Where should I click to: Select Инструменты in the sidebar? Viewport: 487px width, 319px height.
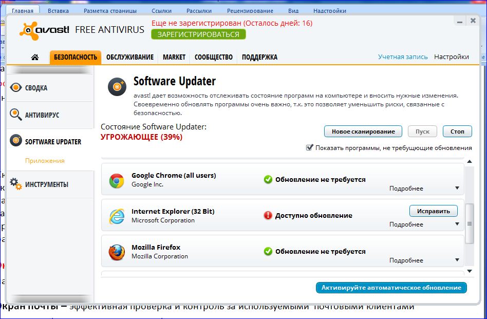[x=50, y=184]
